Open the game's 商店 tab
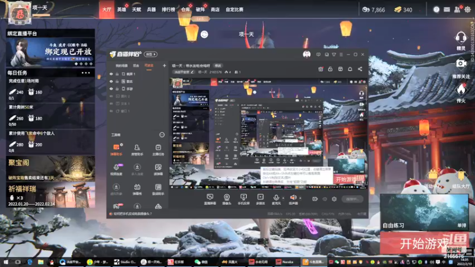The width and height of the screenshot is (475, 267). (215, 9)
